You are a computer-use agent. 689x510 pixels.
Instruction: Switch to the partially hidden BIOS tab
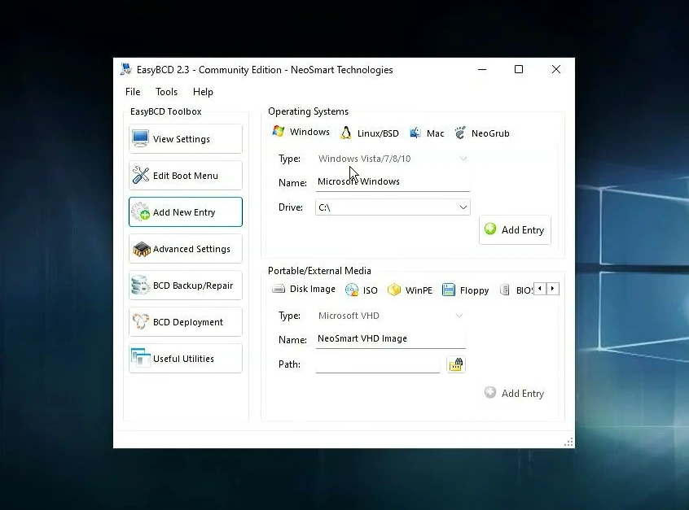516,290
